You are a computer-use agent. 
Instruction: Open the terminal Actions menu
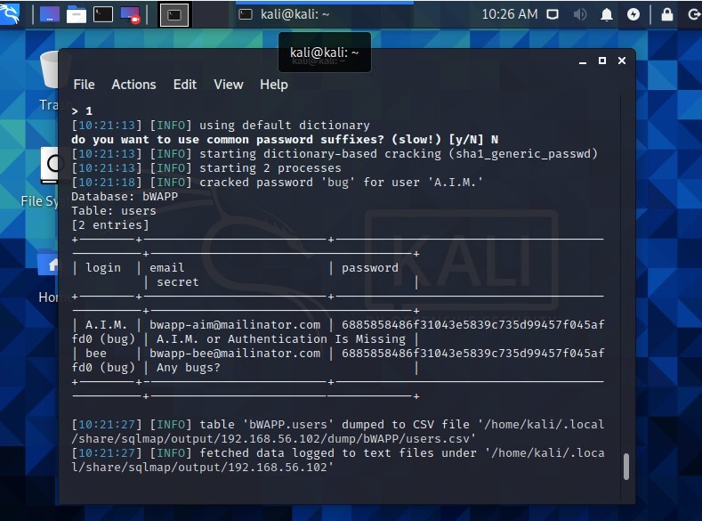pyautogui.click(x=133, y=85)
